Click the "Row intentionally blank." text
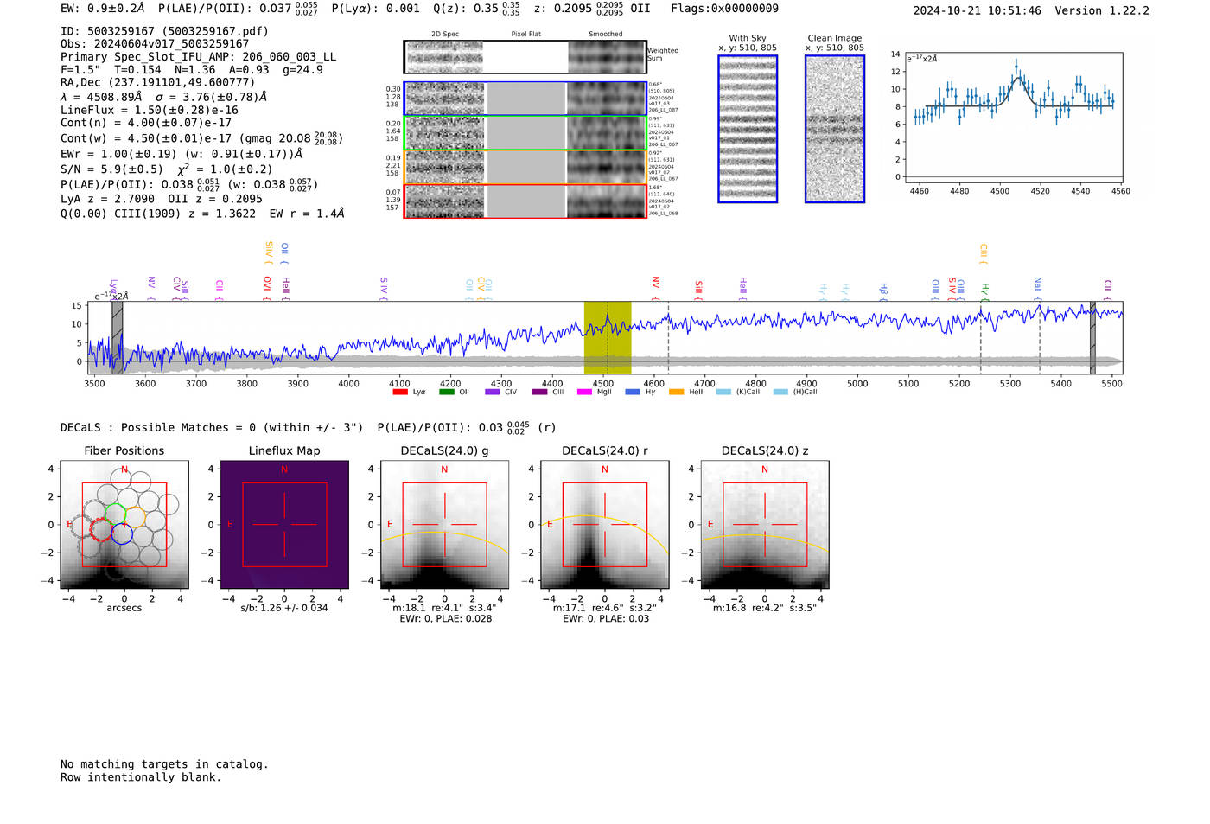Image resolution: width=1210 pixels, height=824 pixels. click(141, 777)
